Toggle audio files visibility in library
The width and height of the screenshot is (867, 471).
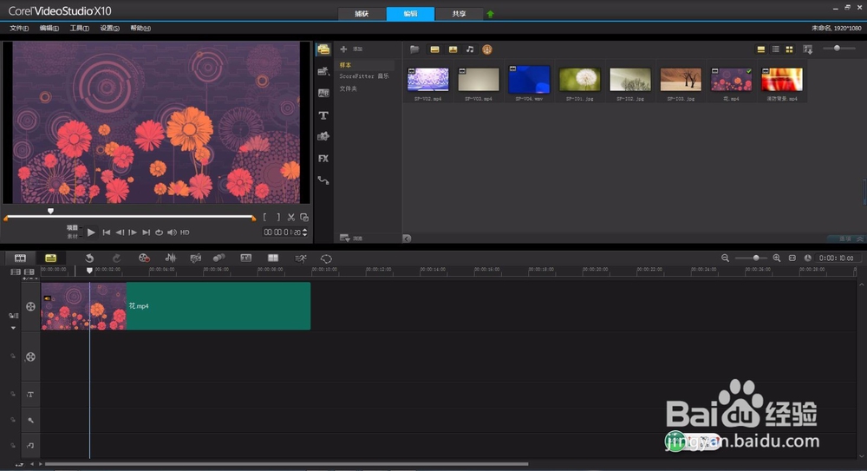[x=470, y=49]
